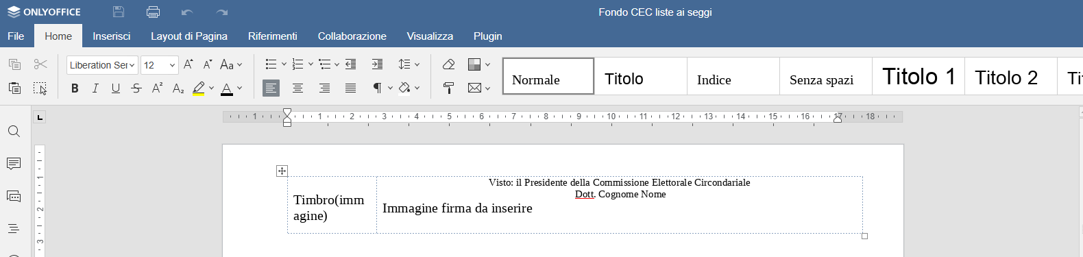This screenshot has width=1083, height=257.
Task: Click the 'Timbro(immagine)' table cell
Action: [x=332, y=205]
